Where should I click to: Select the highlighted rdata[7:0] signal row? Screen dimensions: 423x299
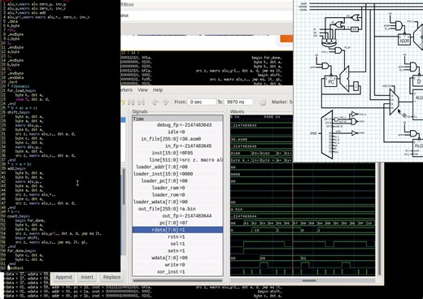click(177, 230)
